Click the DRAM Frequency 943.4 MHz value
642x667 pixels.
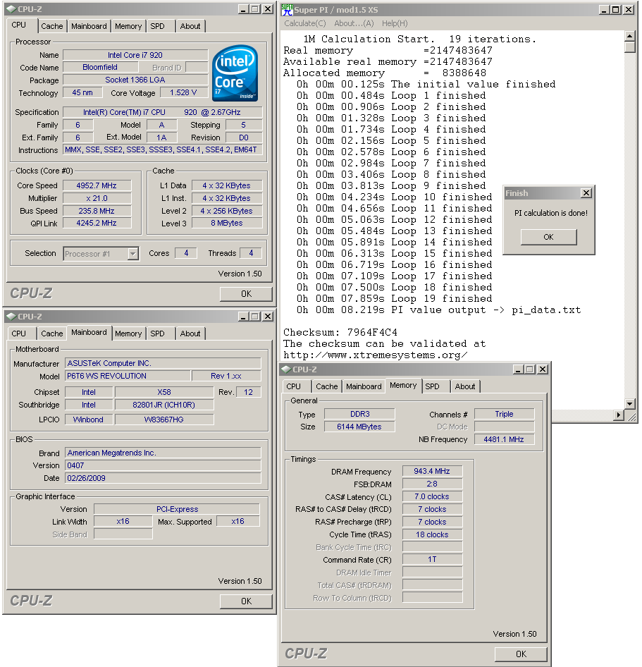click(x=432, y=471)
